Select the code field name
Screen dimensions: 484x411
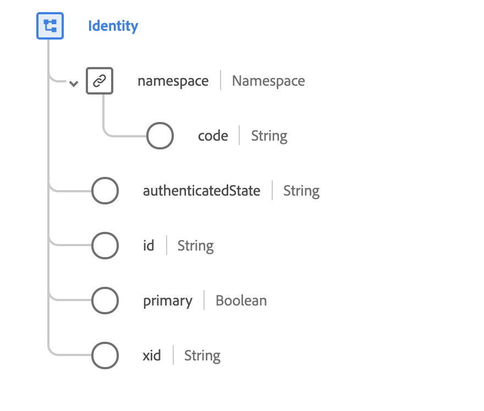[x=213, y=136]
